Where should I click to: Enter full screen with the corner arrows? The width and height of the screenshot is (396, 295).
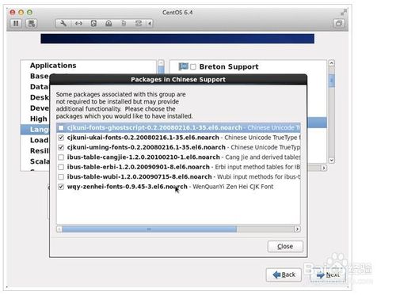344,12
